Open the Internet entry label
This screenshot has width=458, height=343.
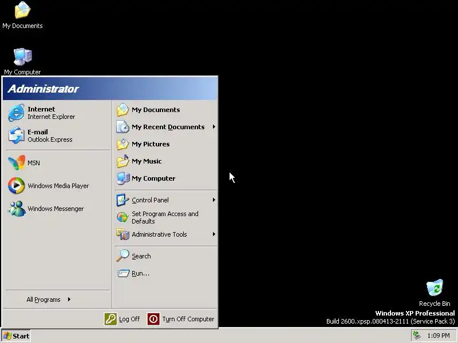41,109
